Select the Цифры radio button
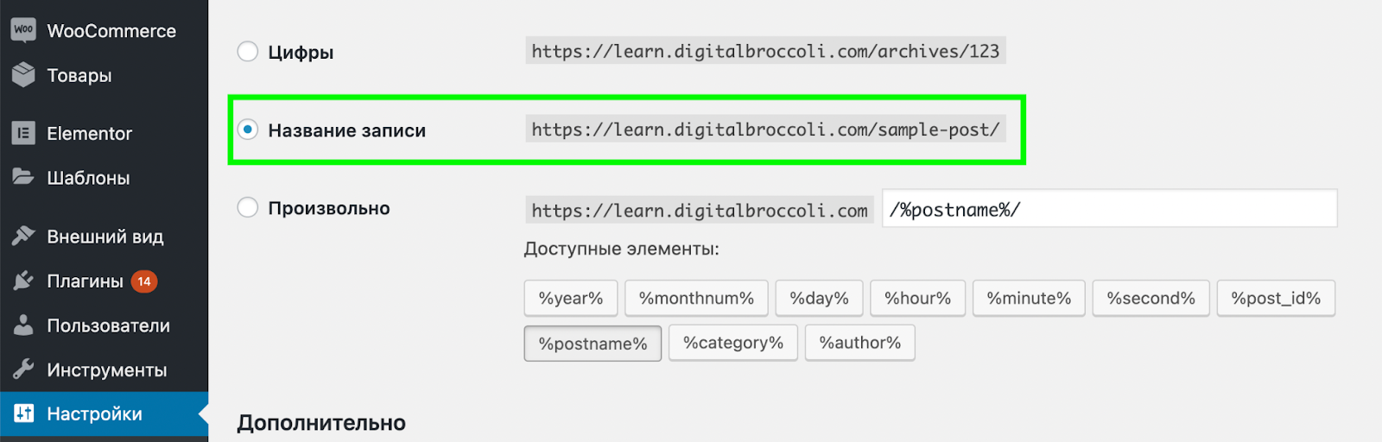The height and width of the screenshot is (442, 1382). [x=248, y=52]
